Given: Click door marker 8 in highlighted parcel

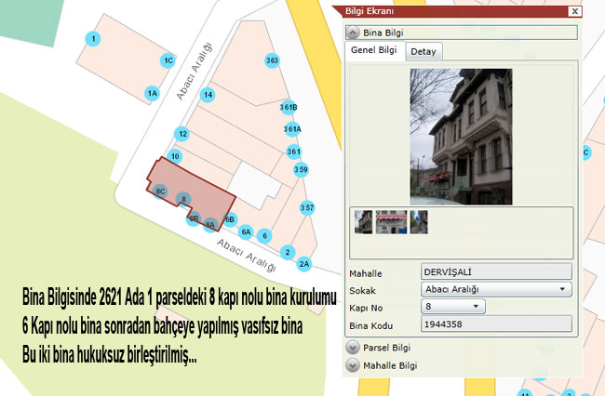Looking at the screenshot, I should click(184, 199).
